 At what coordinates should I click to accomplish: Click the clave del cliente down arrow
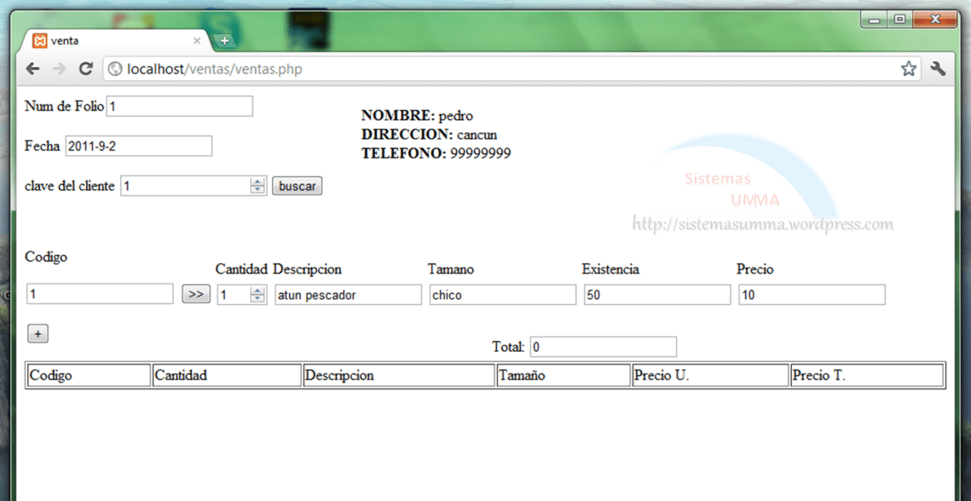click(257, 190)
